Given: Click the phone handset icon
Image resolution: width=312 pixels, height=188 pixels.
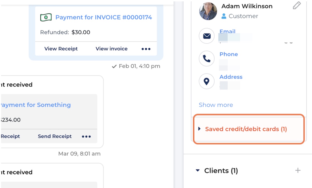Looking at the screenshot, I should [x=207, y=58].
